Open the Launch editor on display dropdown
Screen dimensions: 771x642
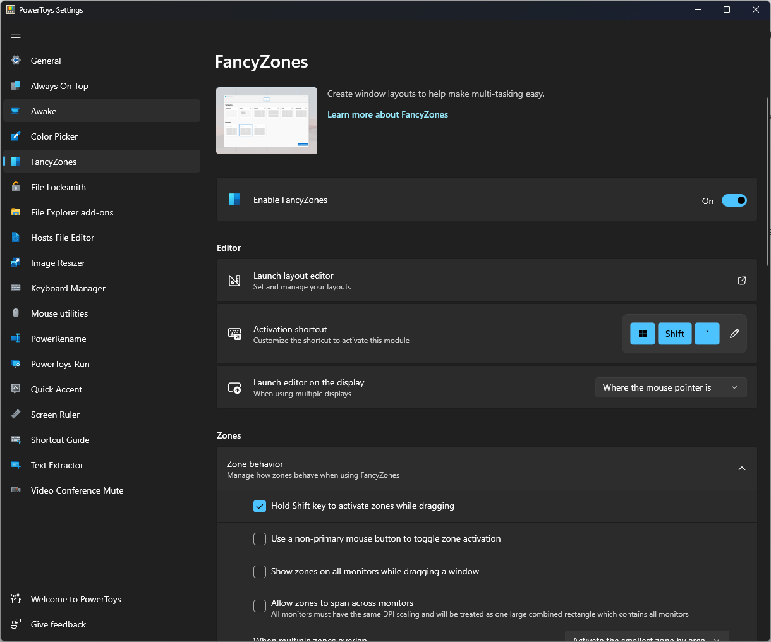671,387
